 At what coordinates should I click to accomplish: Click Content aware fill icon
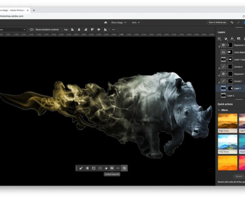pyautogui.click(x=112, y=168)
